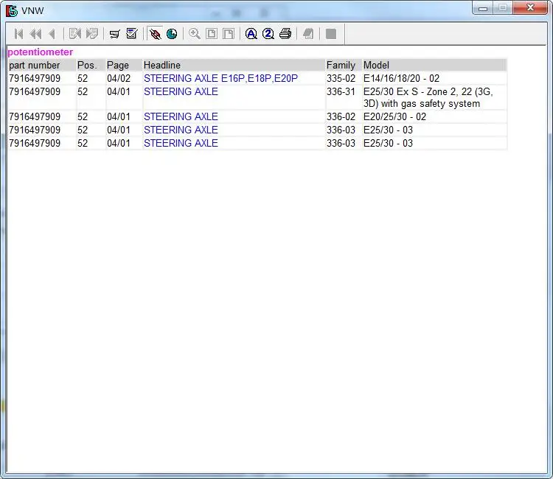The height and width of the screenshot is (479, 553).
Task: Click page 04/01 in the 336-02 row
Action: [119, 116]
